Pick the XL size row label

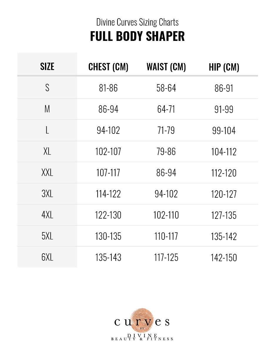pos(47,151)
